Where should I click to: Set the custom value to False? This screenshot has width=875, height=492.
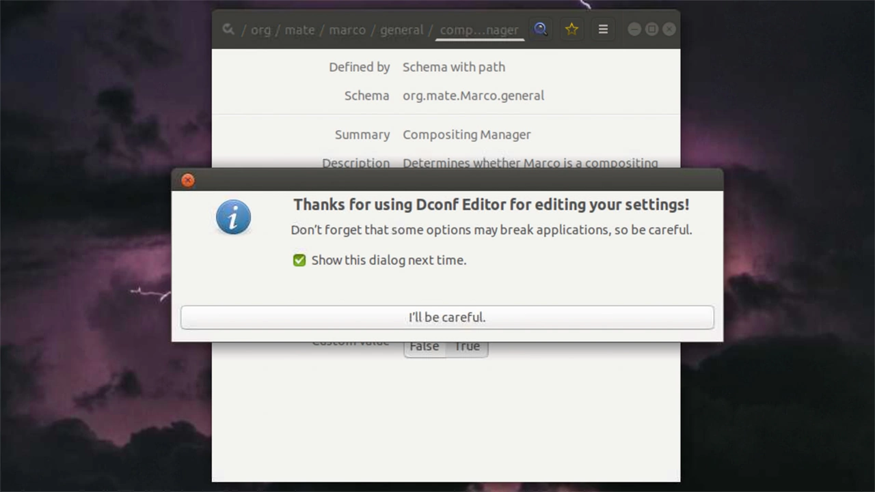(424, 347)
